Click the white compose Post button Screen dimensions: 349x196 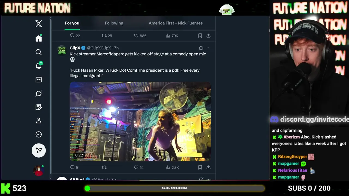[x=39, y=150]
